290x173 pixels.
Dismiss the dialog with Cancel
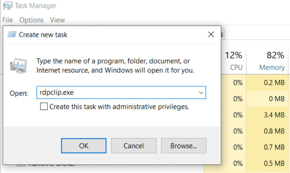coord(134,146)
